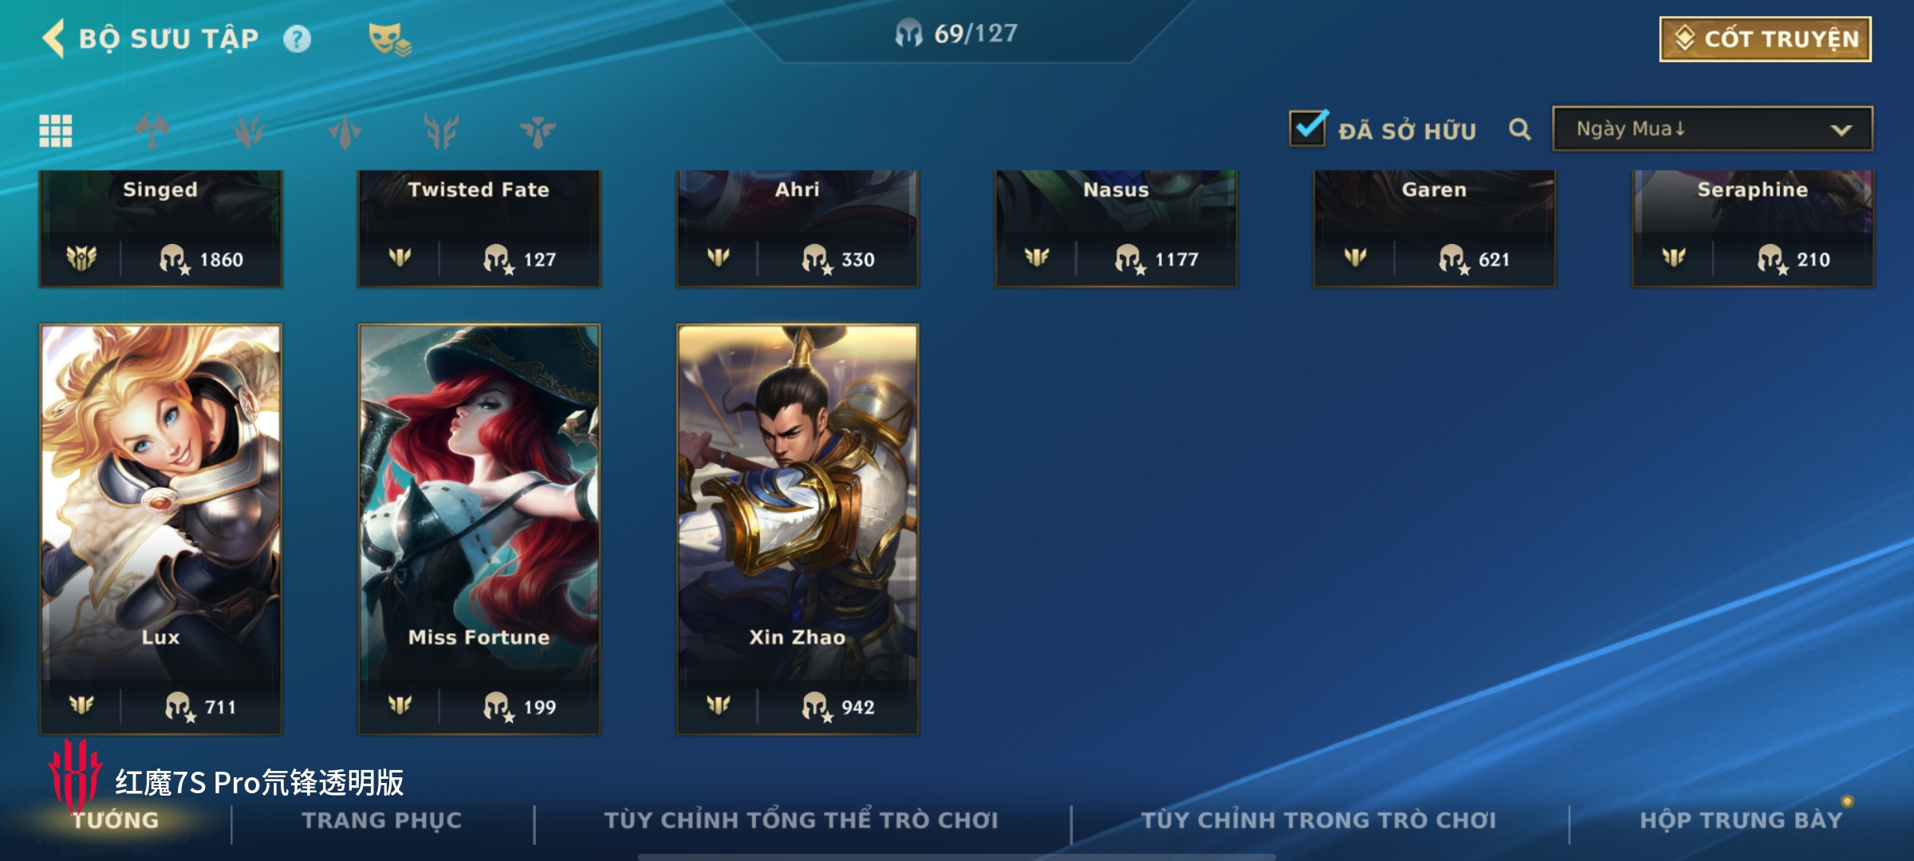
Task: Select the all champions grid filter icon
Action: 56,131
